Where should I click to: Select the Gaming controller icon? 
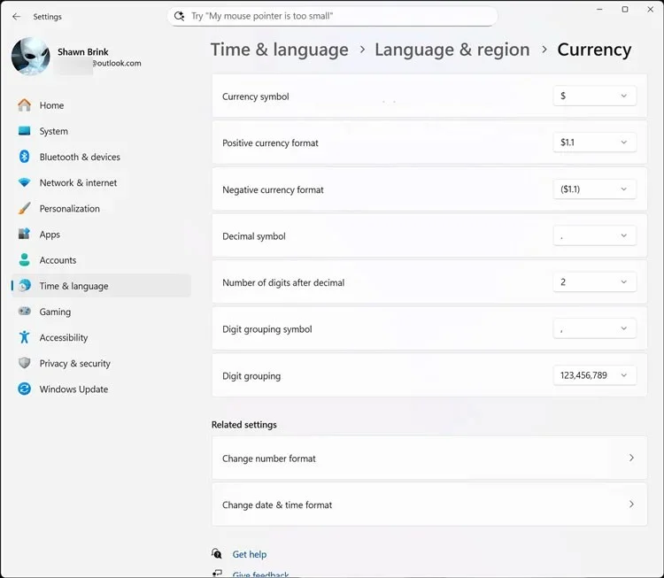tap(24, 312)
